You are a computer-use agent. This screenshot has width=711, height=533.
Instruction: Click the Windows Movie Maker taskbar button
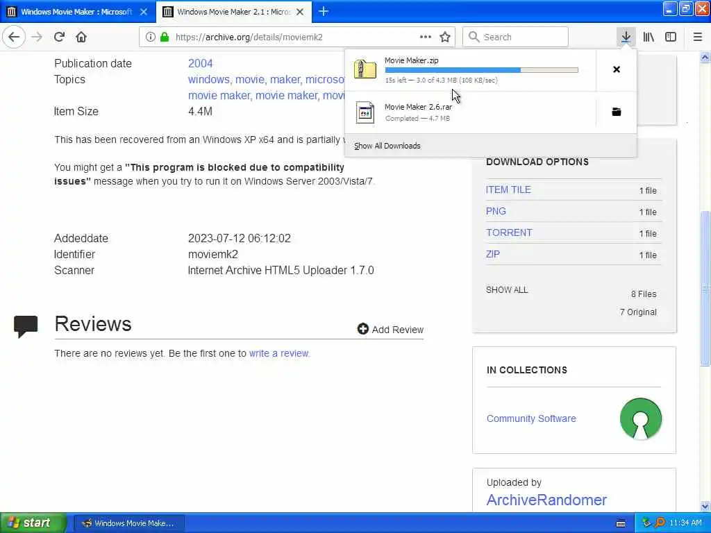click(128, 523)
